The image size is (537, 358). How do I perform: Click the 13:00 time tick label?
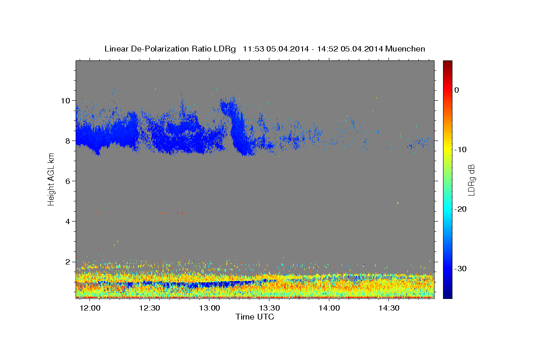[x=209, y=308]
